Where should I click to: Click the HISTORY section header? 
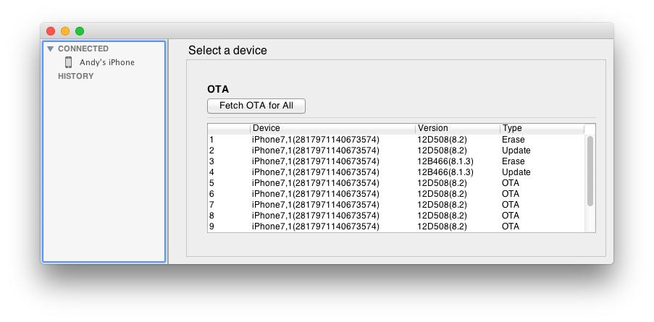(x=75, y=76)
